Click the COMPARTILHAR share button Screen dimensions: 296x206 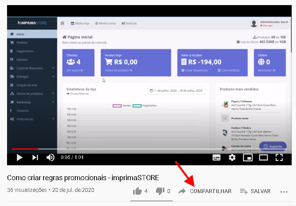211,191
